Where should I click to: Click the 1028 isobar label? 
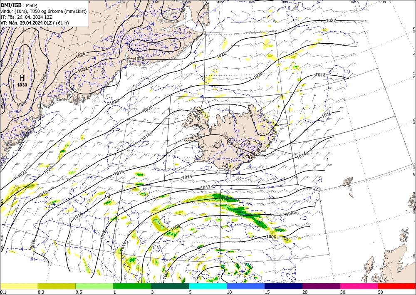click(x=22, y=104)
